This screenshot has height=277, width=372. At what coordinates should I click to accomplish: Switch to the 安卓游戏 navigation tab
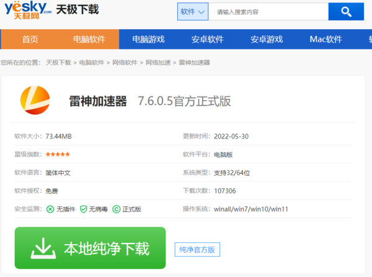point(267,40)
